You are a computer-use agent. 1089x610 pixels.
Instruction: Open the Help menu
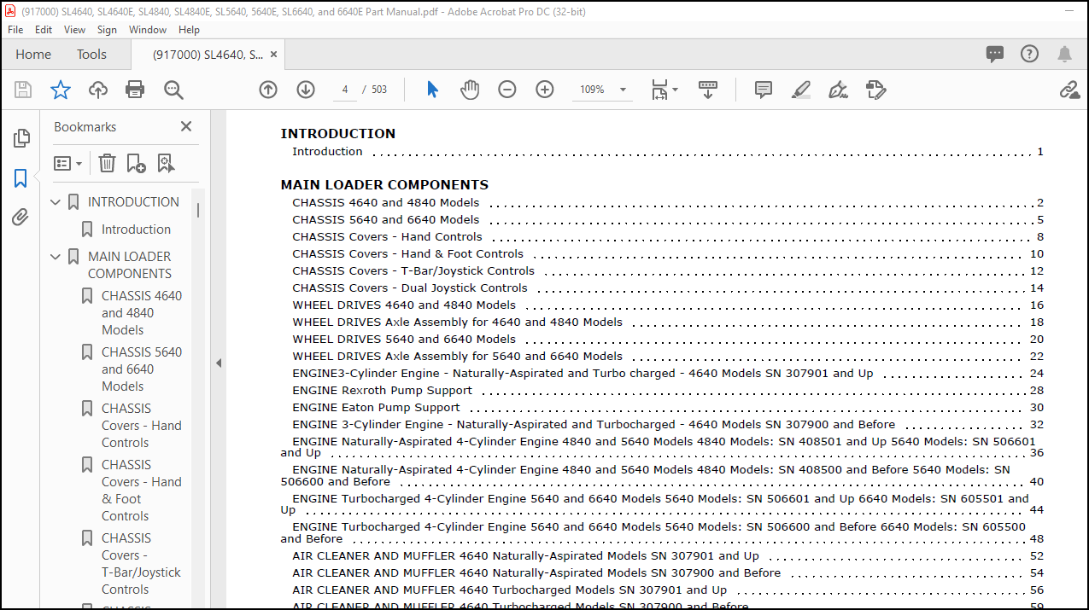(189, 29)
